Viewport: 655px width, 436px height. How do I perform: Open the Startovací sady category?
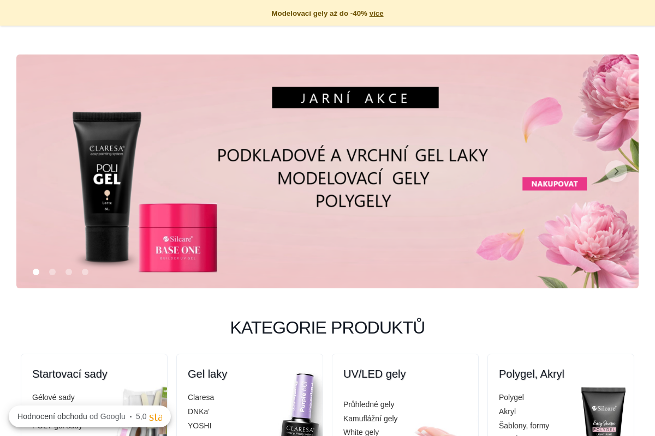point(70,374)
